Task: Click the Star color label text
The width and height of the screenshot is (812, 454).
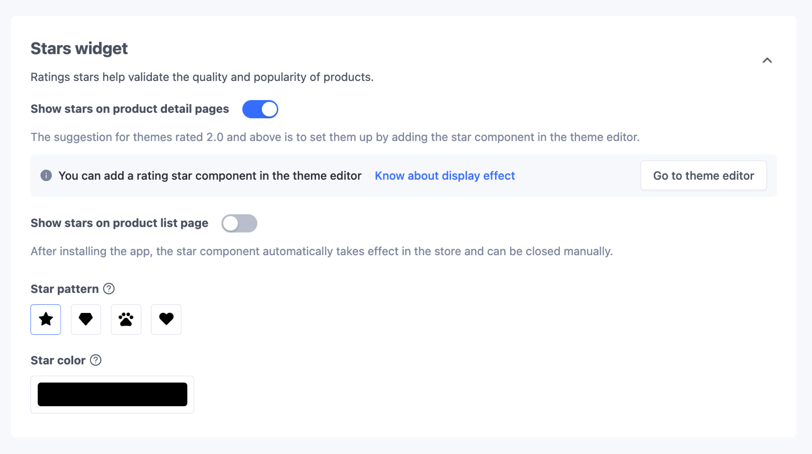Action: [x=58, y=360]
